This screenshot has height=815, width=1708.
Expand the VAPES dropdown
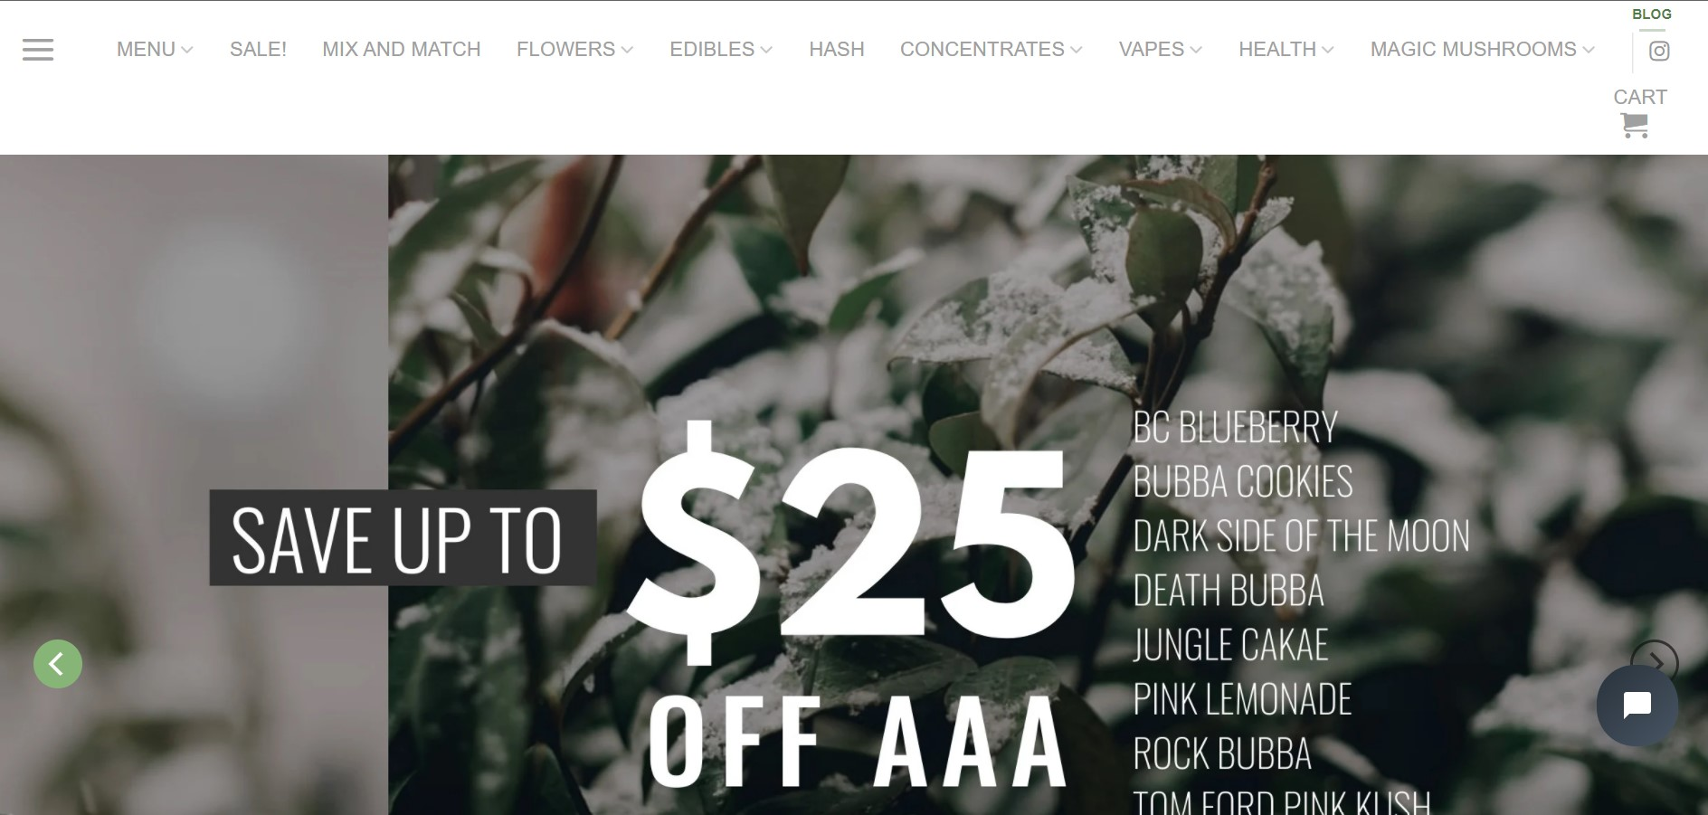coord(1160,49)
